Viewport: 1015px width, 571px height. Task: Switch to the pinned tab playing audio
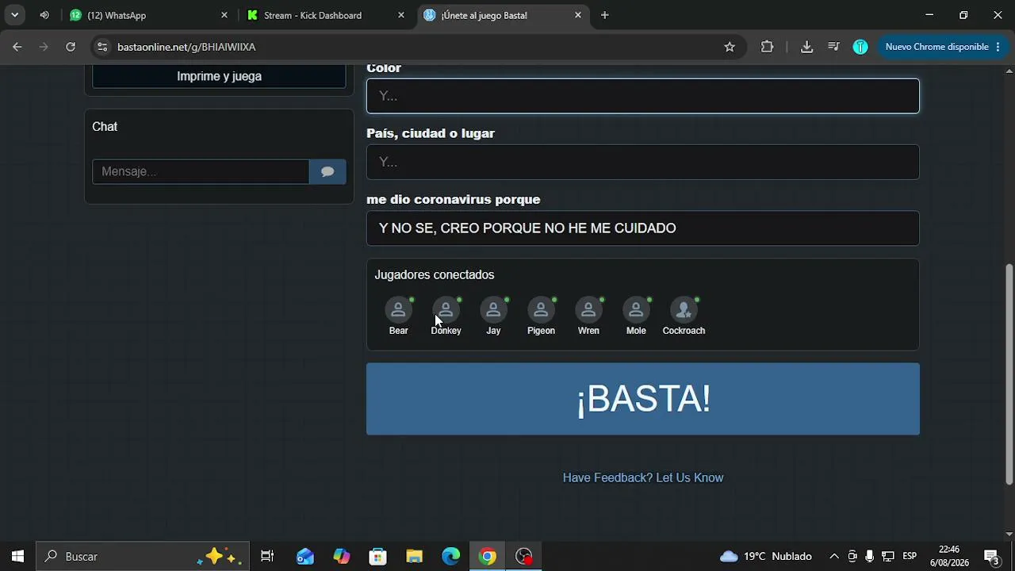pos(44,15)
